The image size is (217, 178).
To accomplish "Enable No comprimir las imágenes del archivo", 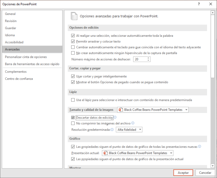I will tap(73, 123).
